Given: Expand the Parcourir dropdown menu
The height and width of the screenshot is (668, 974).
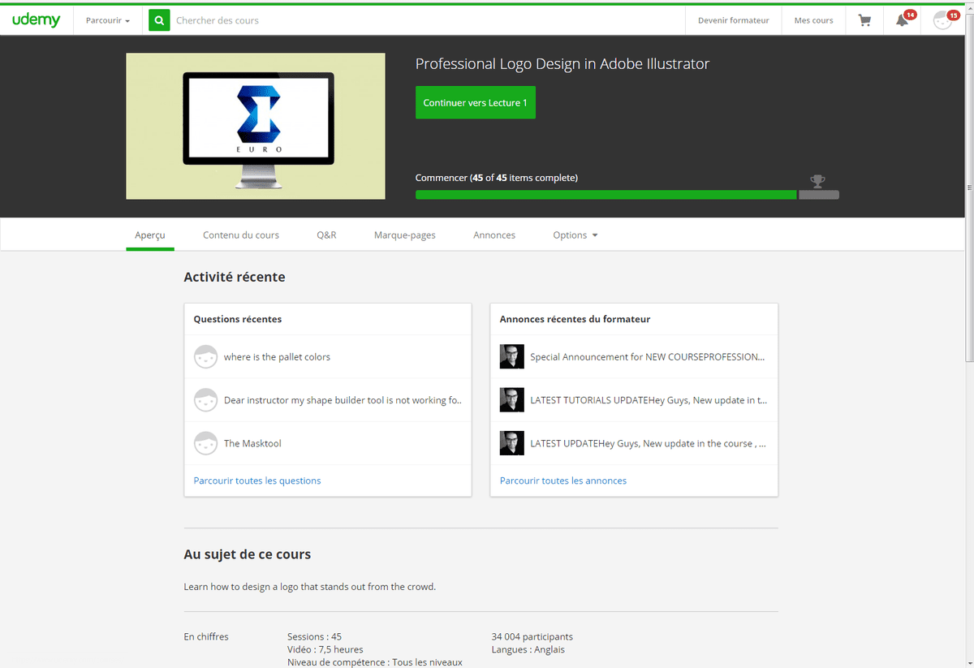Looking at the screenshot, I should [x=107, y=20].
